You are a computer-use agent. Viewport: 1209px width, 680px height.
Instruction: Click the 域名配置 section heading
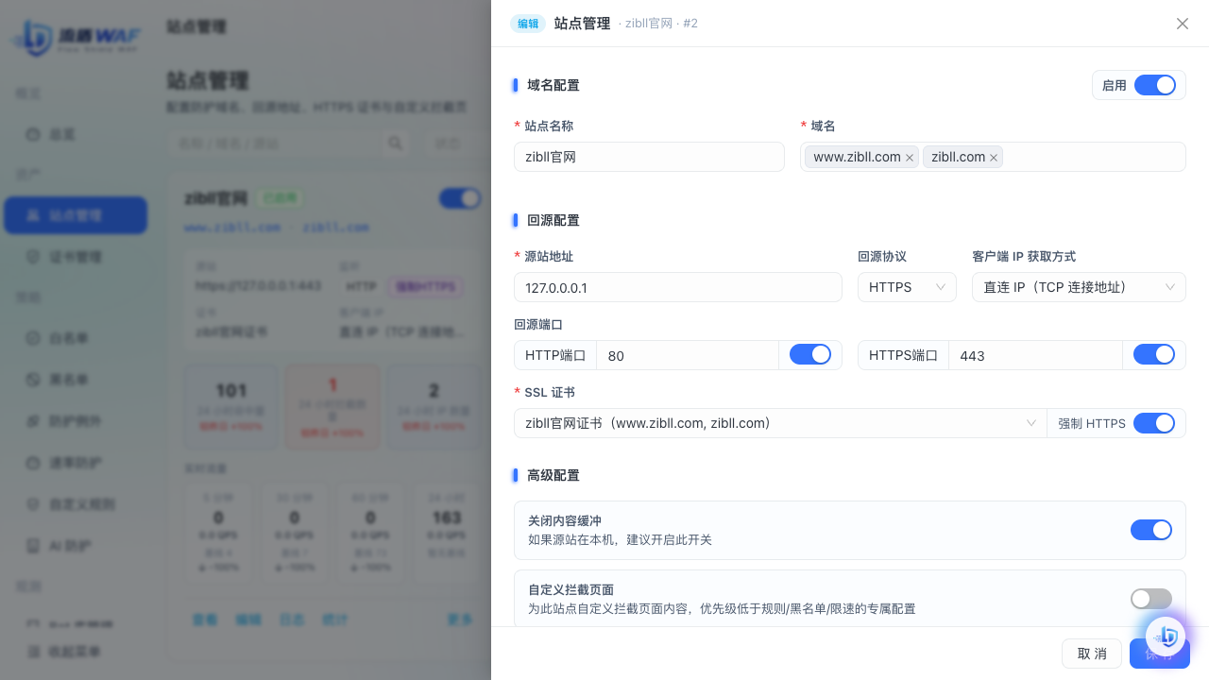[x=553, y=85]
